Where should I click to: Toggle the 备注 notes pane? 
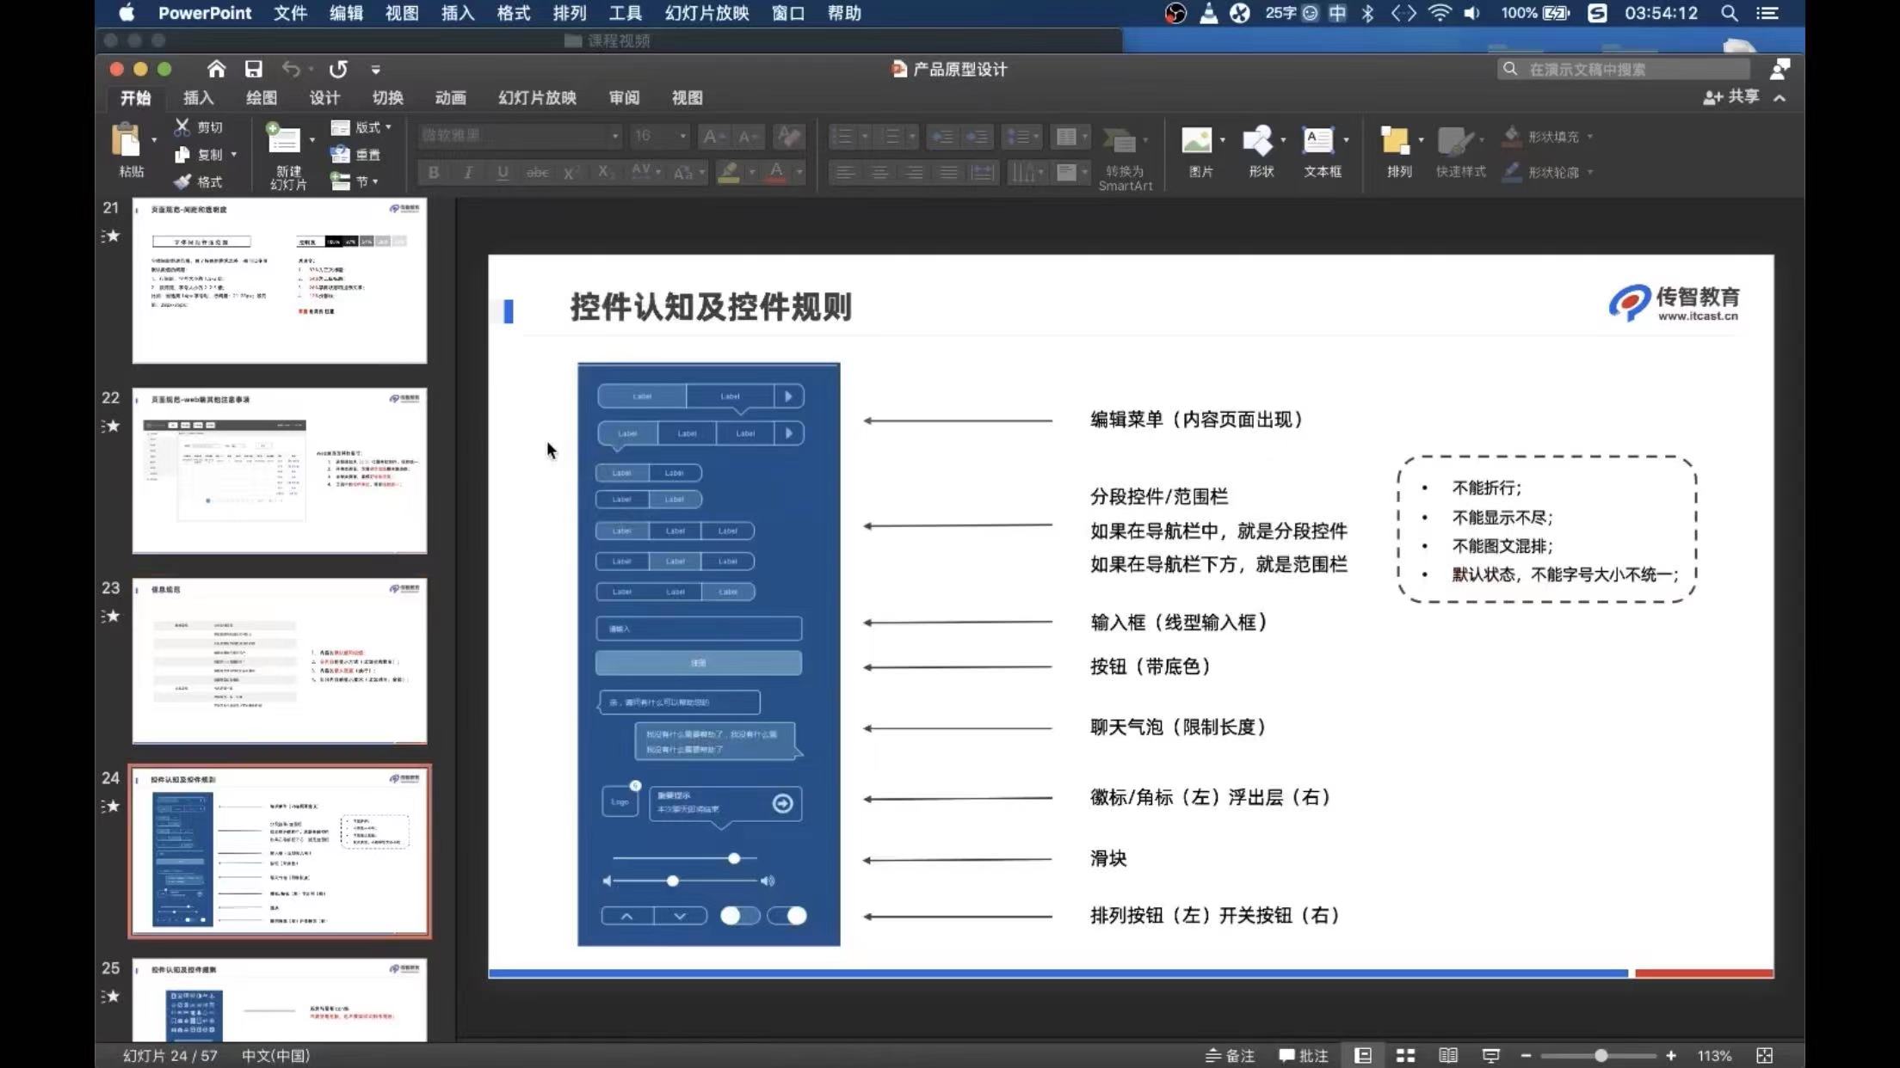pos(1231,1055)
